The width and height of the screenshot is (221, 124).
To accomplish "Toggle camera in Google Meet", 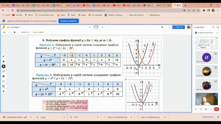I will click(x=201, y=109).
